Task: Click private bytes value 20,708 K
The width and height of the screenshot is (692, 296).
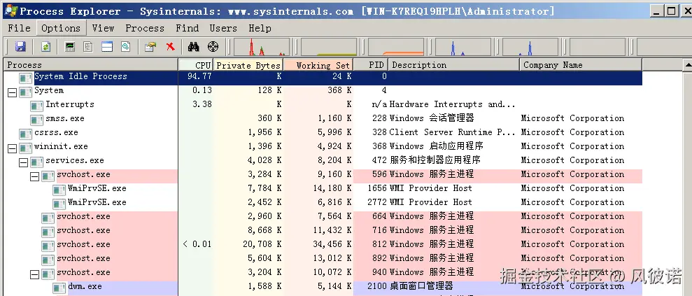Action: pos(262,244)
